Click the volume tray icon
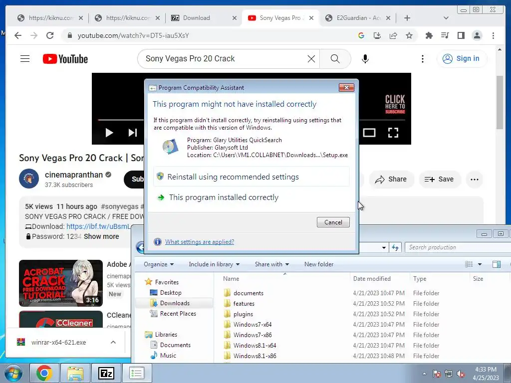The width and height of the screenshot is (511, 383). [x=461, y=374]
